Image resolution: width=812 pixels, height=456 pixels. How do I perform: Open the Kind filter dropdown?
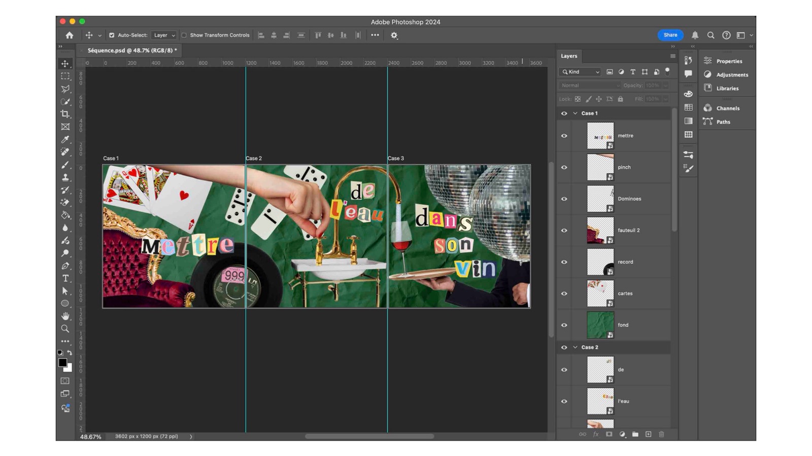point(580,72)
